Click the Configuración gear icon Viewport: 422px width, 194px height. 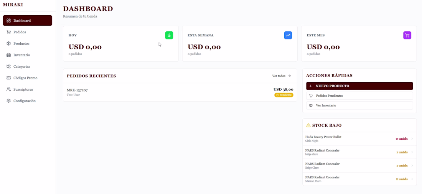[x=9, y=101]
